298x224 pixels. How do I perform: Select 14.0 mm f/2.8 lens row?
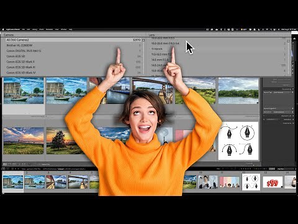tap(219, 60)
